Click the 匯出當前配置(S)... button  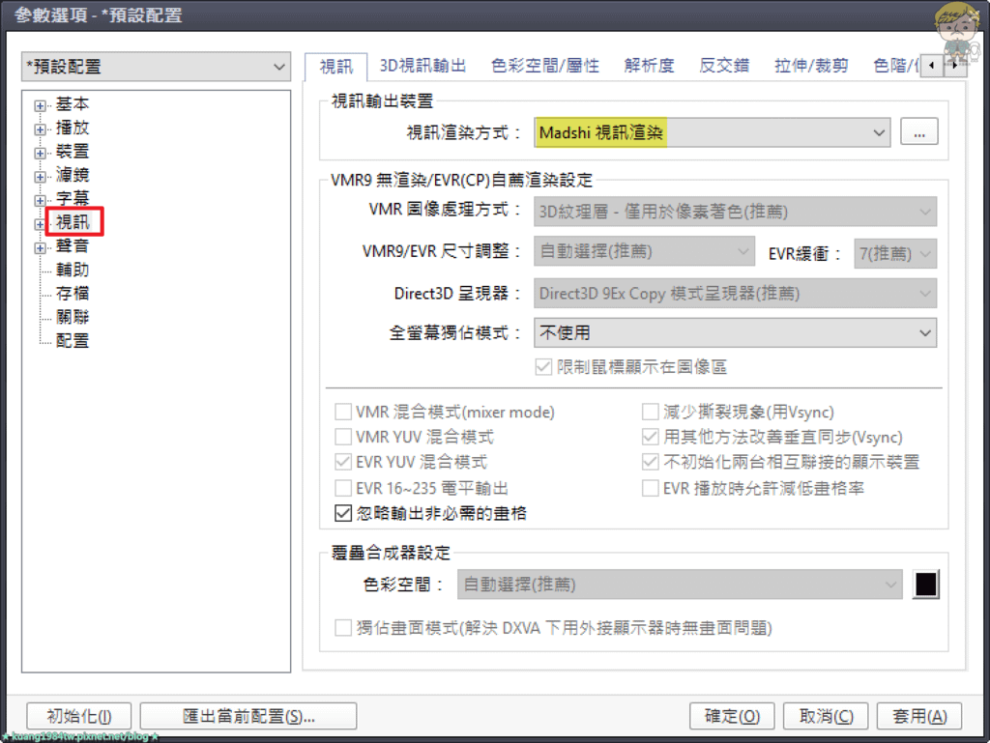248,717
